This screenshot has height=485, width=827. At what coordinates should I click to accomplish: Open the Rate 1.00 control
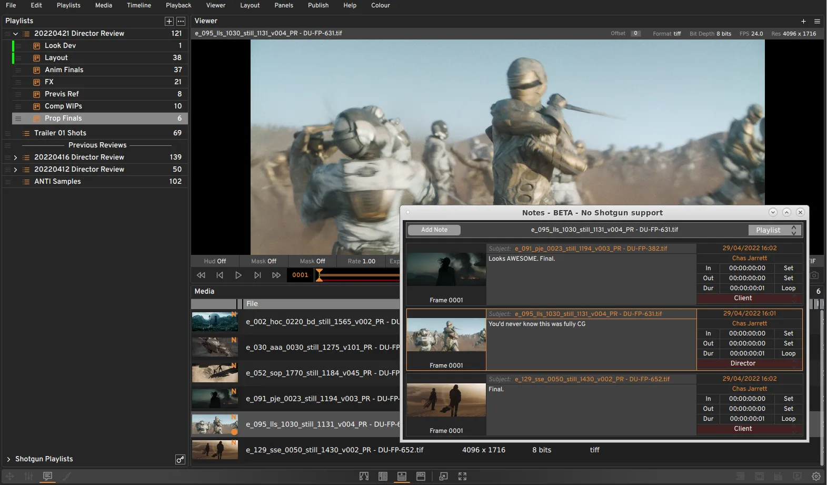pos(361,261)
